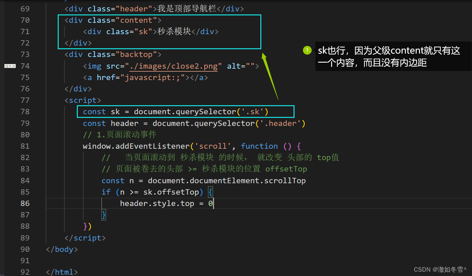Image resolution: width=472 pixels, height=276 pixels.
Task: Click line number 78 in the gutter
Action: coord(25,112)
